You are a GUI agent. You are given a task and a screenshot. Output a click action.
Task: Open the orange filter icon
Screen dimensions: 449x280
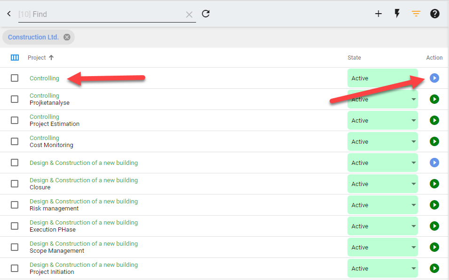pyautogui.click(x=416, y=14)
